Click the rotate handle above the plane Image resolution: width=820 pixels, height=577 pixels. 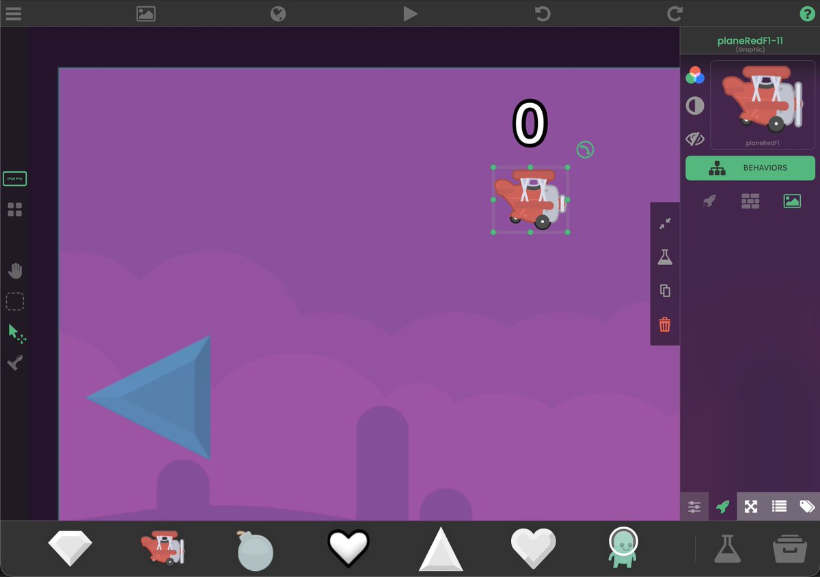pos(585,150)
